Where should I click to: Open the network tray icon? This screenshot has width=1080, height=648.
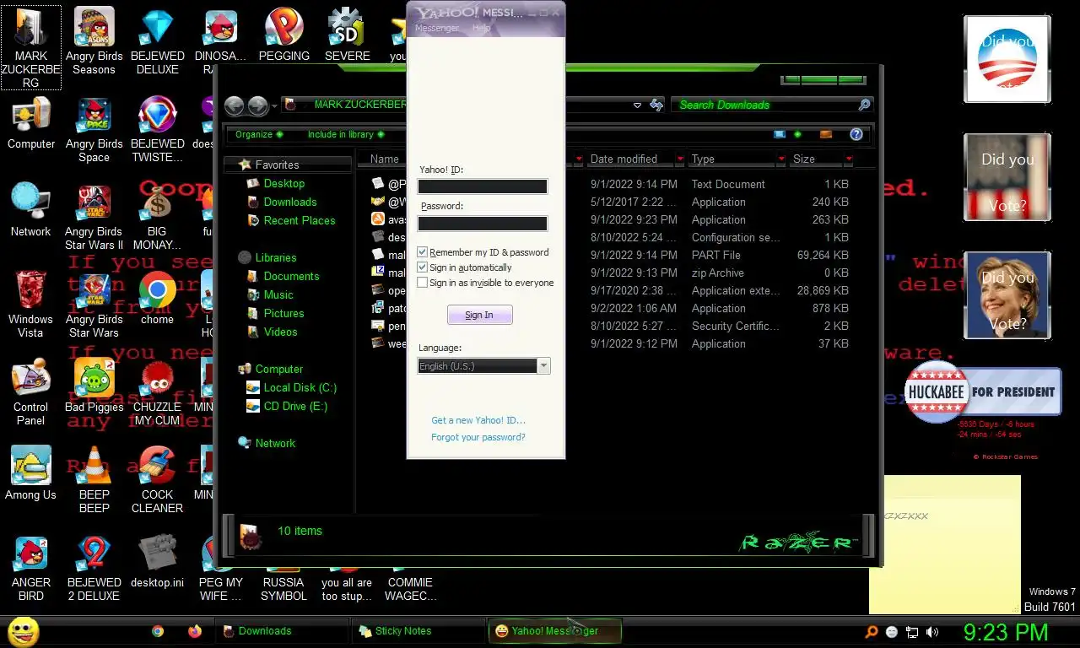coord(912,631)
